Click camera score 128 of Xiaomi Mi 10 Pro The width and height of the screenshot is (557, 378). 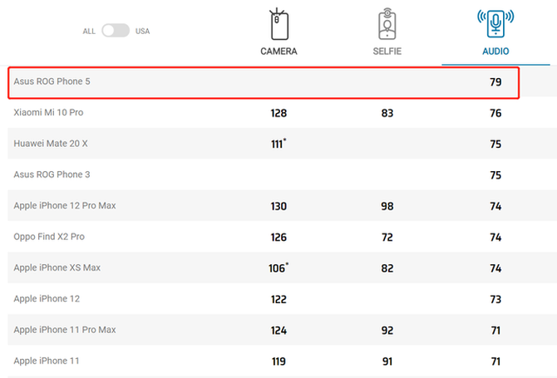click(x=278, y=113)
